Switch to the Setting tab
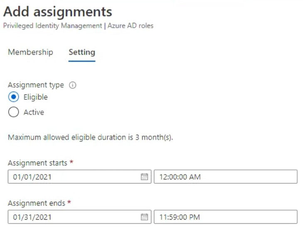This screenshot has width=303, height=230. point(82,52)
